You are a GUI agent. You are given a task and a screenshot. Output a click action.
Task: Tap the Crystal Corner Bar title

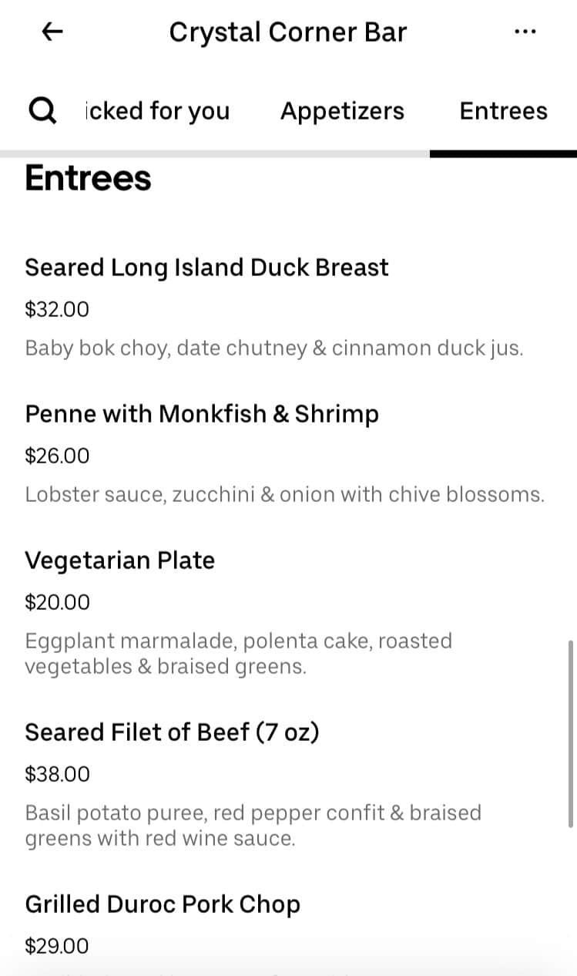[x=287, y=32]
